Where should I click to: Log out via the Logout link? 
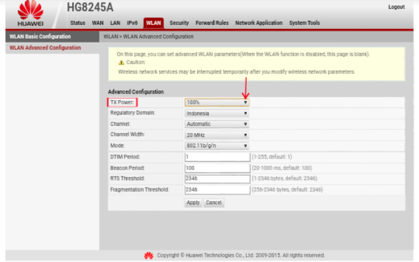[396, 7]
